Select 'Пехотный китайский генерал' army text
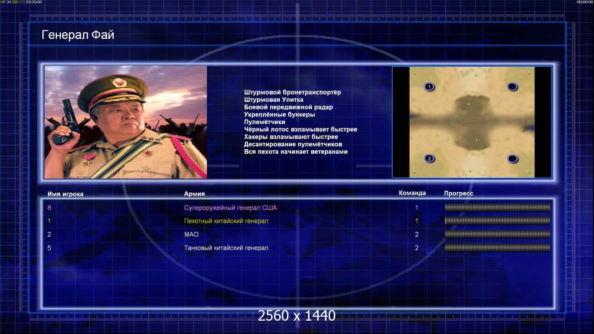Image resolution: width=594 pixels, height=334 pixels. click(x=226, y=221)
